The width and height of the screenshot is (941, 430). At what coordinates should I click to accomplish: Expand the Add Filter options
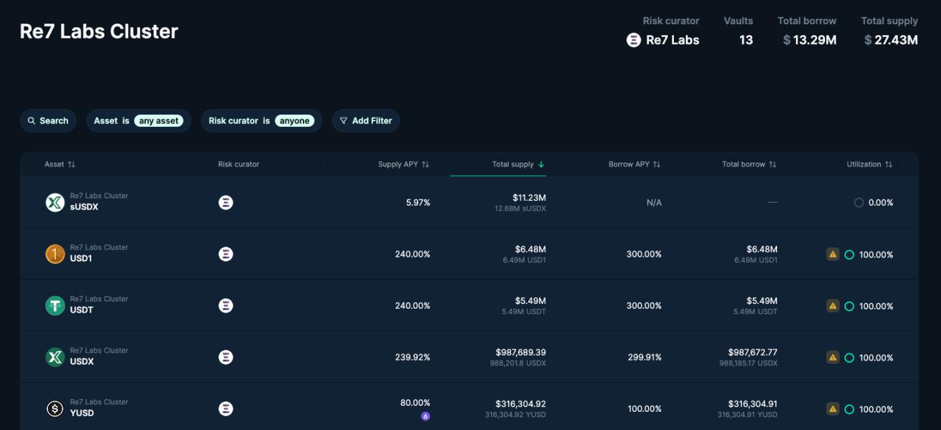coord(366,120)
